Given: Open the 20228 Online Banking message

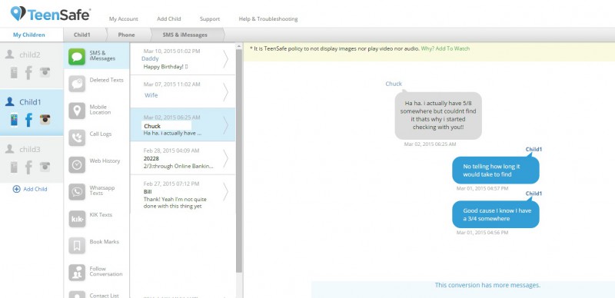Looking at the screenshot, I should click(x=182, y=158).
